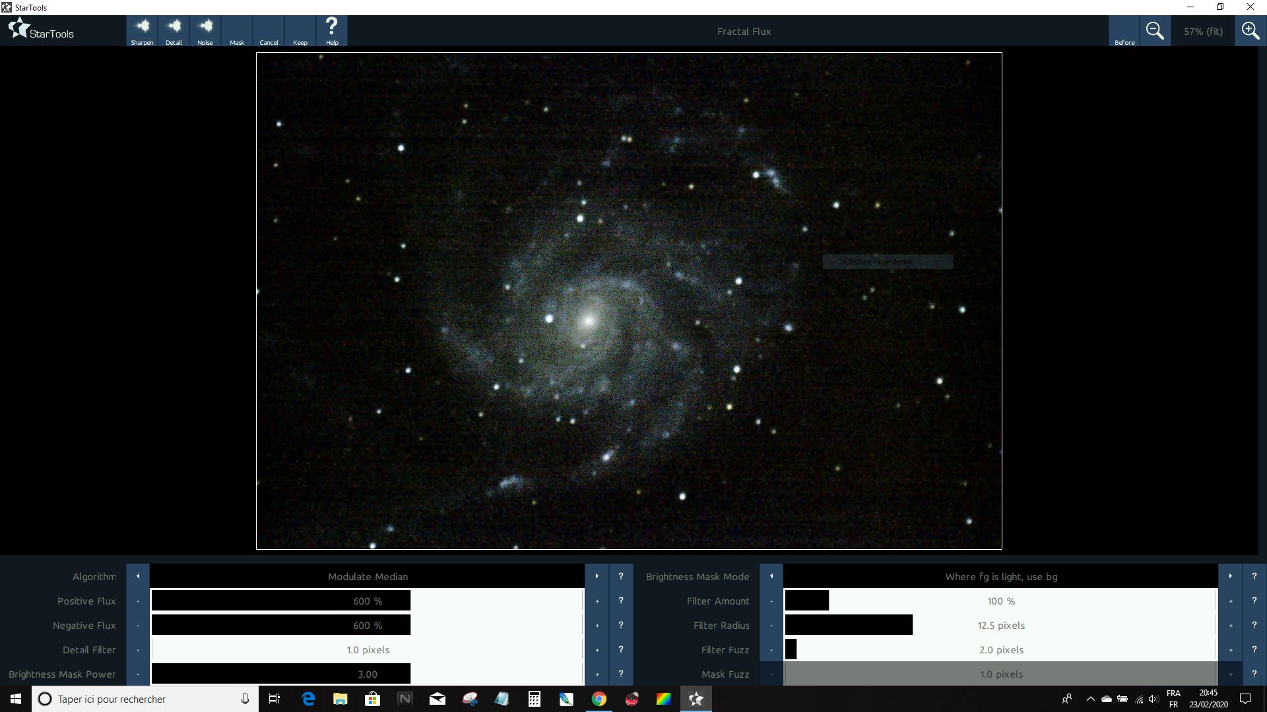
Task: Increase Filter Radius pixels
Action: 1231,625
